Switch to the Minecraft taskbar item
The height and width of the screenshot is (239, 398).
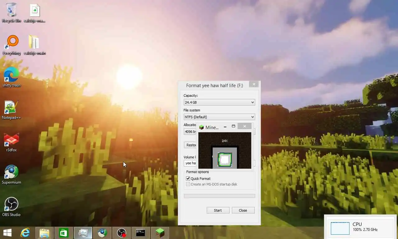click(x=160, y=232)
